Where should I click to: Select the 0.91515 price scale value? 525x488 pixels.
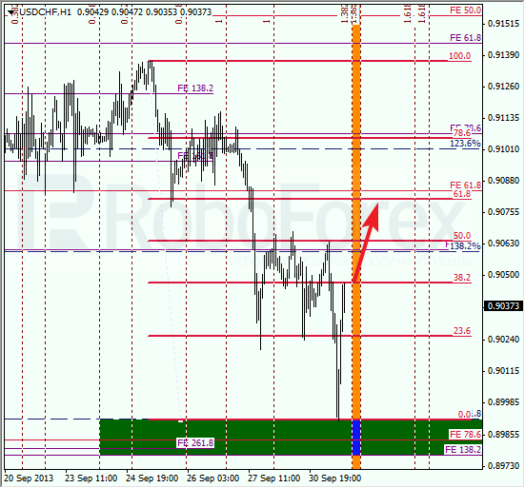click(503, 24)
